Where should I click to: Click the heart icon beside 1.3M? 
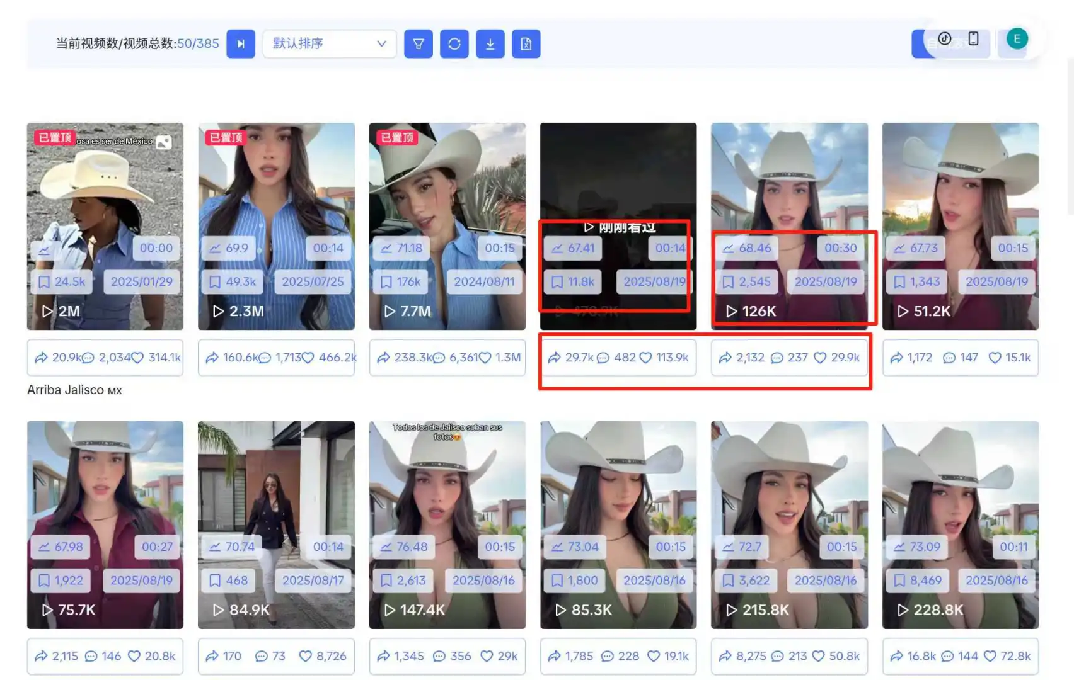click(x=485, y=358)
